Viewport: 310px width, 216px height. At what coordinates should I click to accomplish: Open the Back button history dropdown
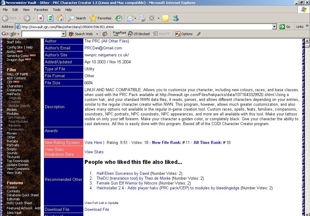(20, 18)
